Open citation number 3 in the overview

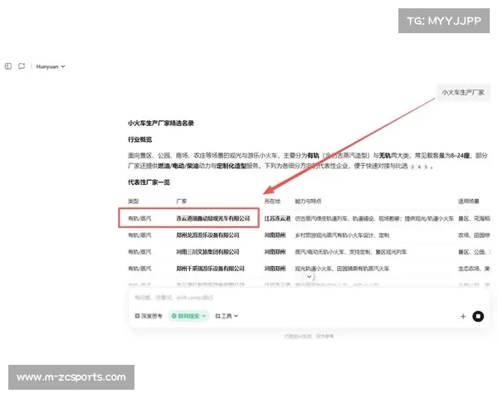pos(413,167)
